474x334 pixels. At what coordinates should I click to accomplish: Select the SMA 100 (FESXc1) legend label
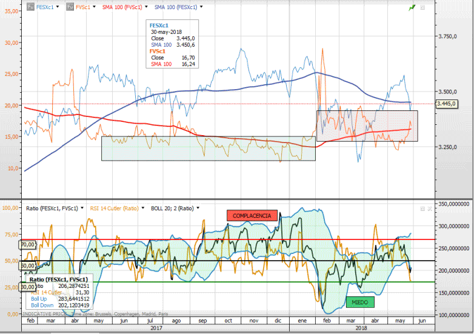tap(176, 7)
